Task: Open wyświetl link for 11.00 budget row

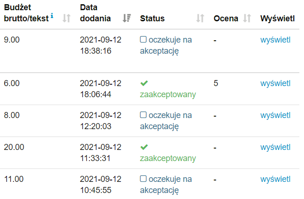Action: [x=275, y=179]
